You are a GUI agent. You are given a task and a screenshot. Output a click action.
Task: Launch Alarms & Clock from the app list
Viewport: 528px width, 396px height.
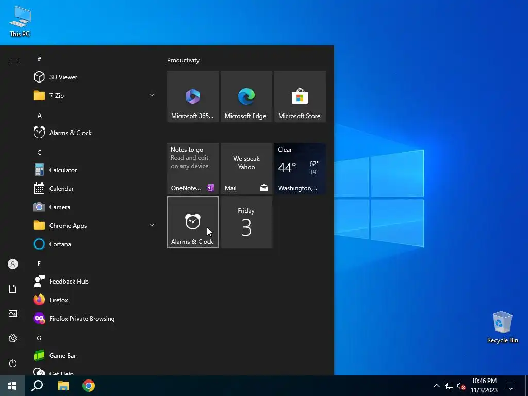pyautogui.click(x=94, y=133)
